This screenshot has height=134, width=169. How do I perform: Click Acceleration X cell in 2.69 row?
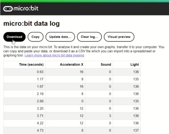[x=65, y=101]
